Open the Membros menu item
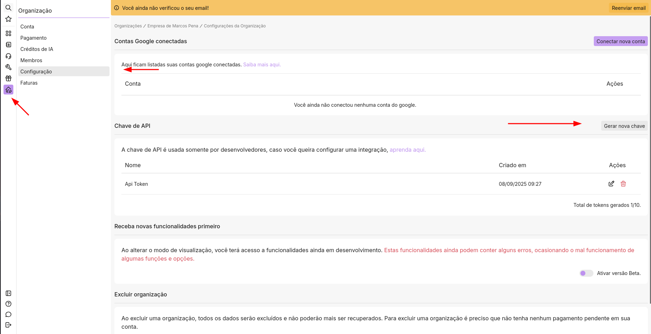This screenshot has height=334, width=651. pyautogui.click(x=64, y=60)
